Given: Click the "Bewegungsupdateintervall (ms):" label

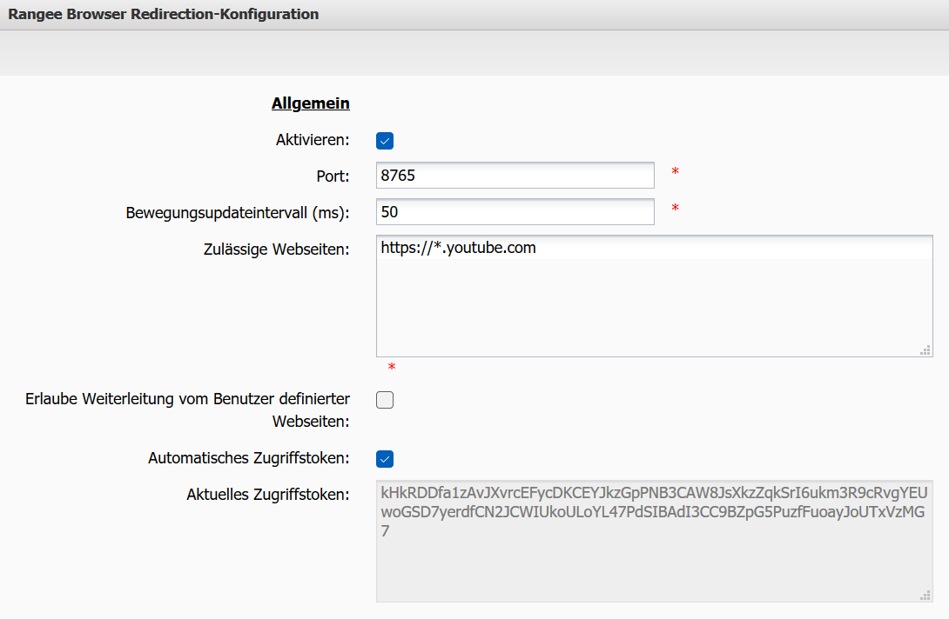Looking at the screenshot, I should pos(238,212).
